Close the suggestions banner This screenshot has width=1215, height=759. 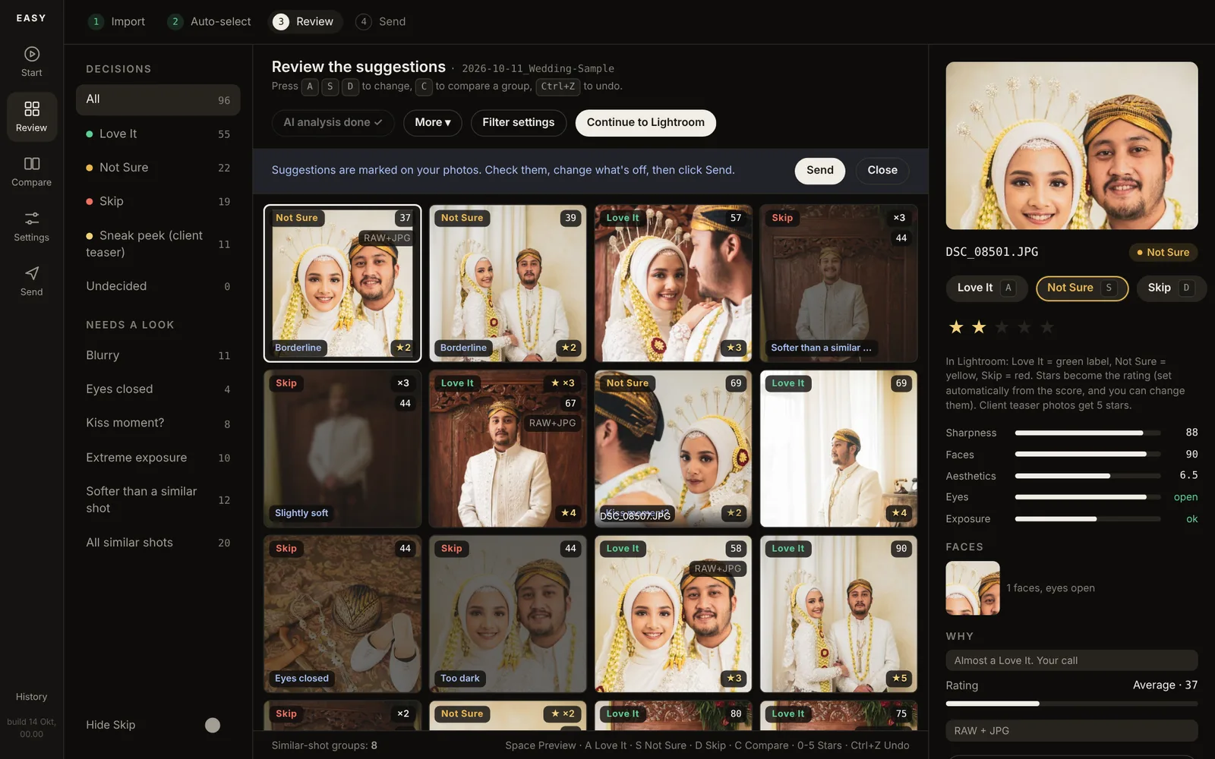882,171
